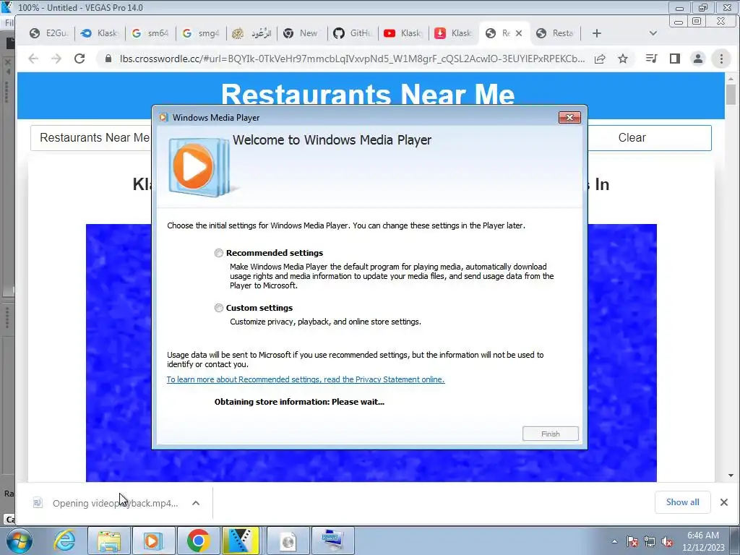Open a new Chrome tab
The height and width of the screenshot is (555, 740).
click(596, 33)
